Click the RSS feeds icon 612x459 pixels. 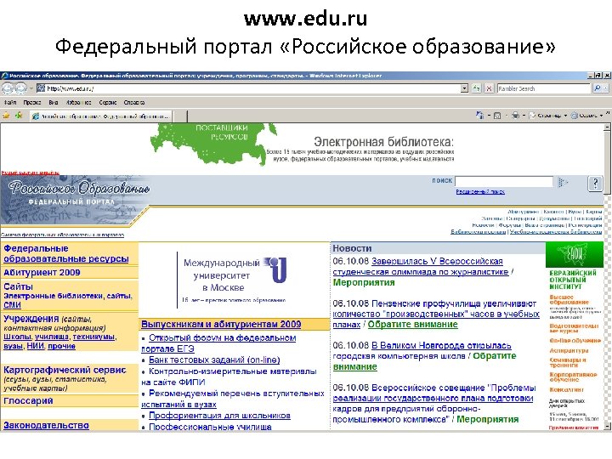click(x=497, y=116)
